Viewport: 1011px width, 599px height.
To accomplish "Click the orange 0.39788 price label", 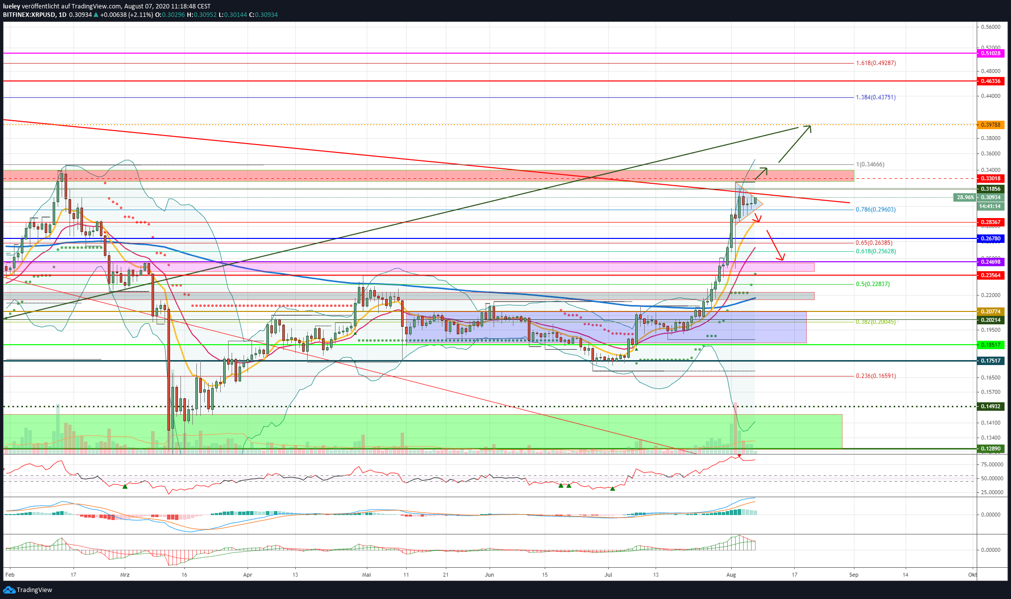I will [x=991, y=125].
